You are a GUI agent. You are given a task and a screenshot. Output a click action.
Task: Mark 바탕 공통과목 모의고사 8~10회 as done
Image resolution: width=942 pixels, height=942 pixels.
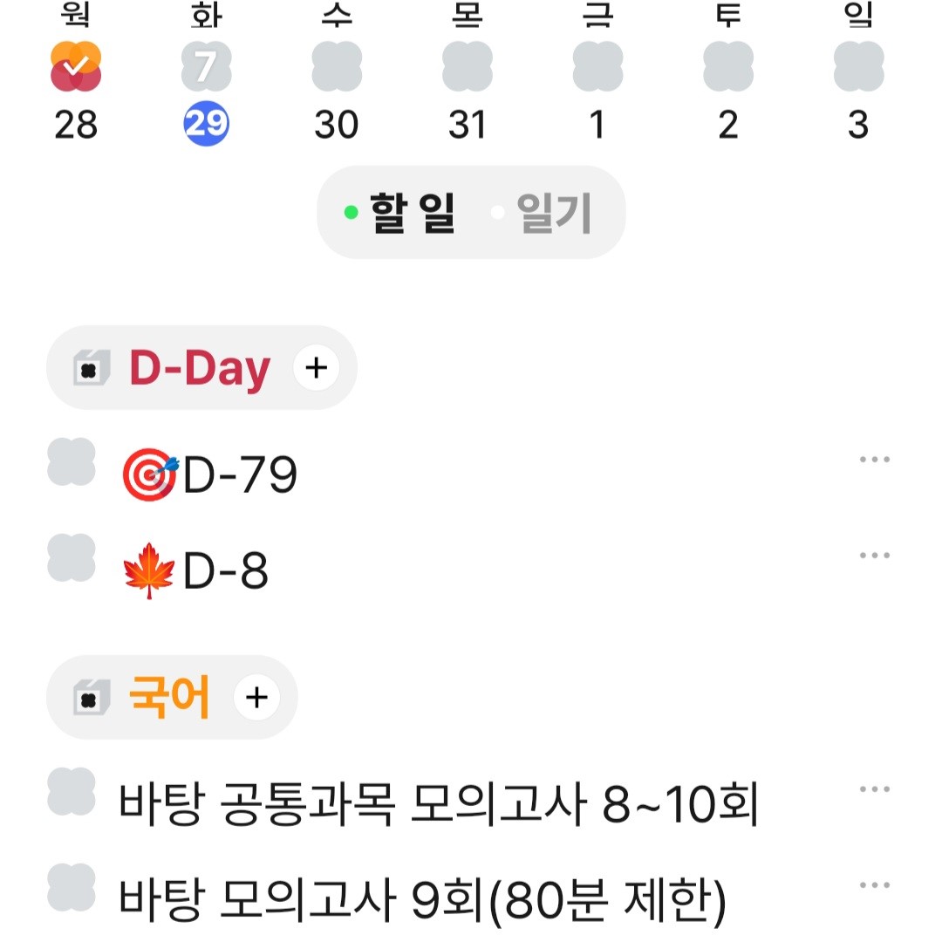point(72,791)
